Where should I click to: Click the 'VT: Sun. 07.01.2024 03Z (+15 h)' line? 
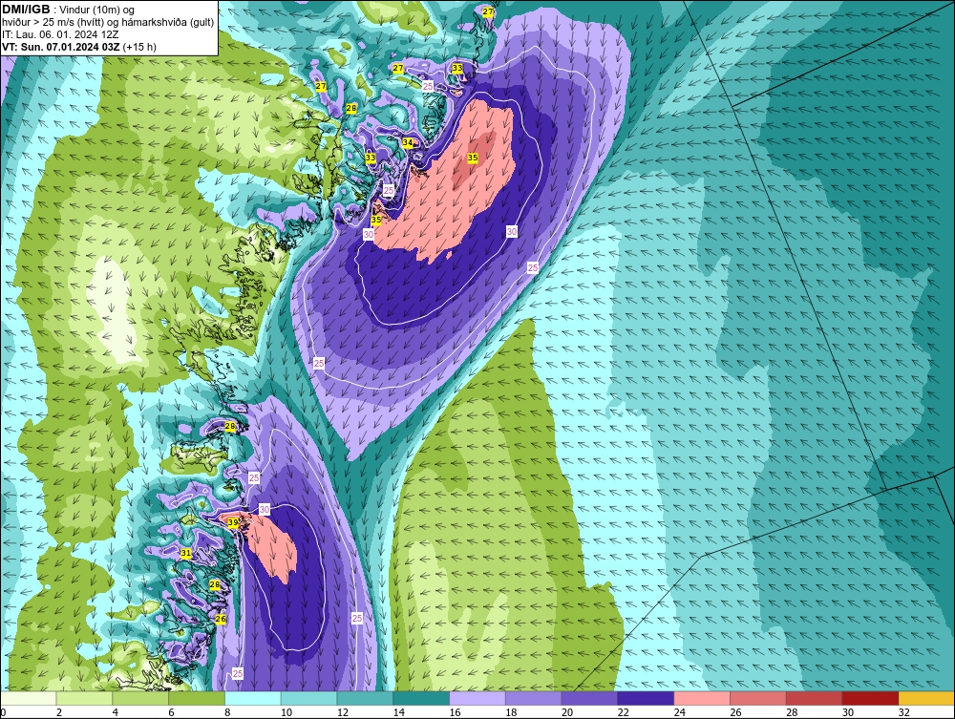click(79, 46)
